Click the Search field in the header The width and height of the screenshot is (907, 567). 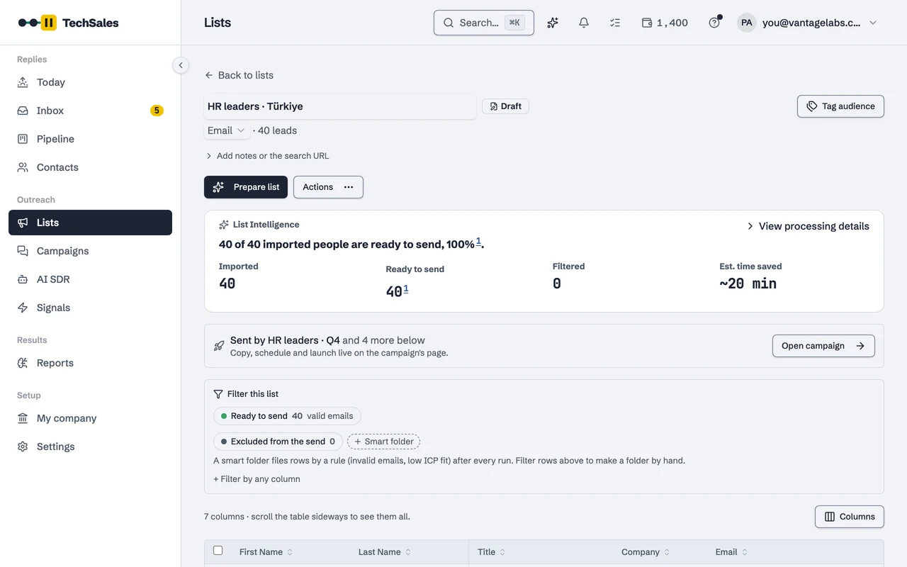coord(484,23)
